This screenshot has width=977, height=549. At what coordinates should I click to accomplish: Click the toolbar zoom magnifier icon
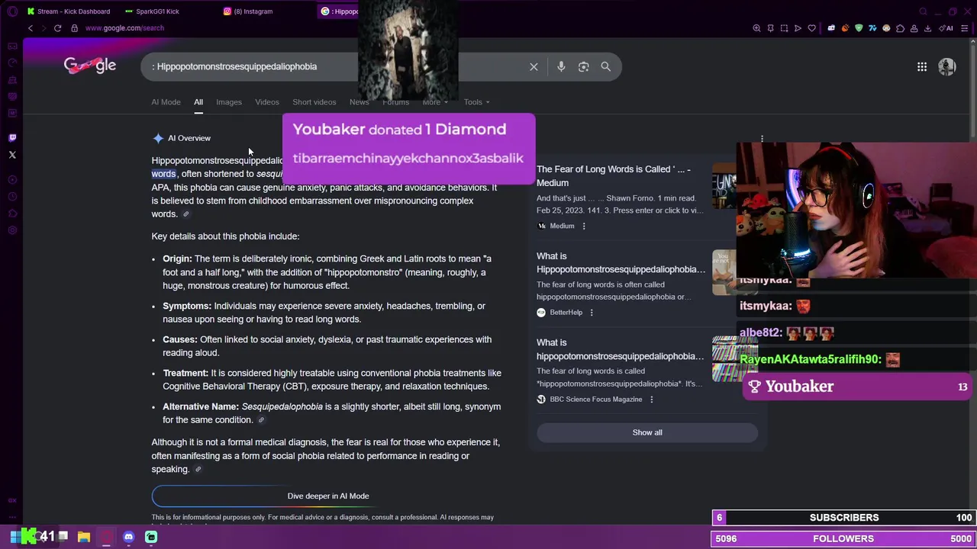[x=756, y=28]
